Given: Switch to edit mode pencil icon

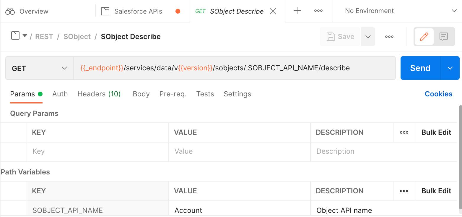Looking at the screenshot, I should [x=424, y=37].
